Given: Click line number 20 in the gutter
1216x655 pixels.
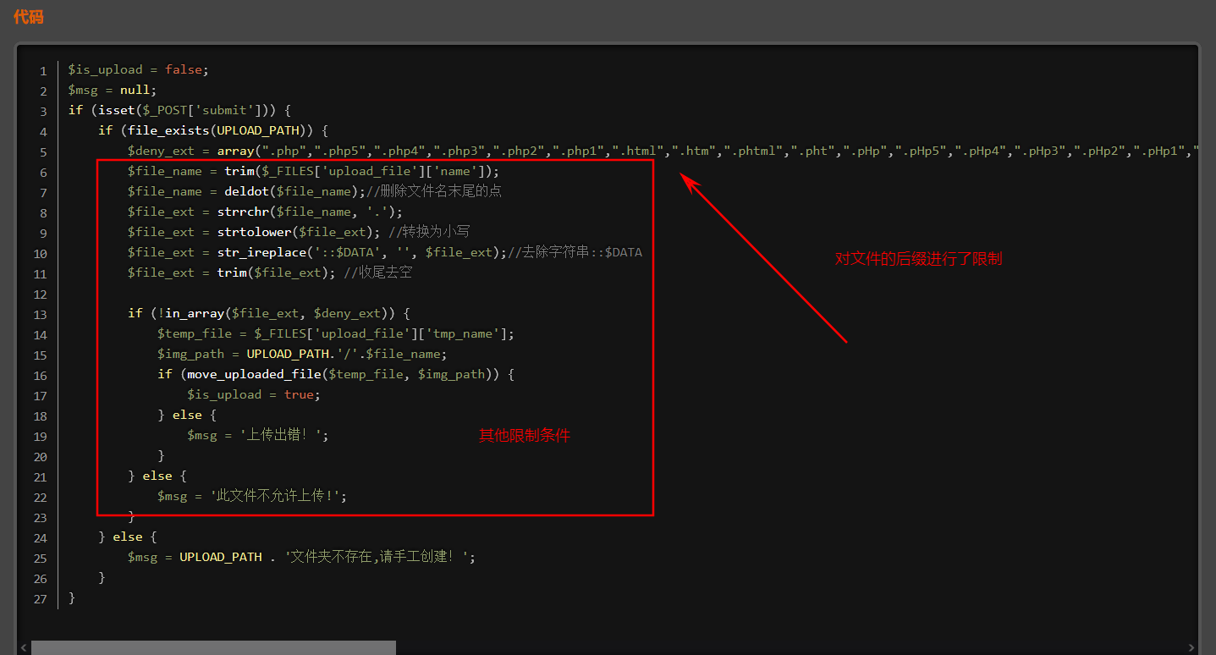Looking at the screenshot, I should (41, 457).
